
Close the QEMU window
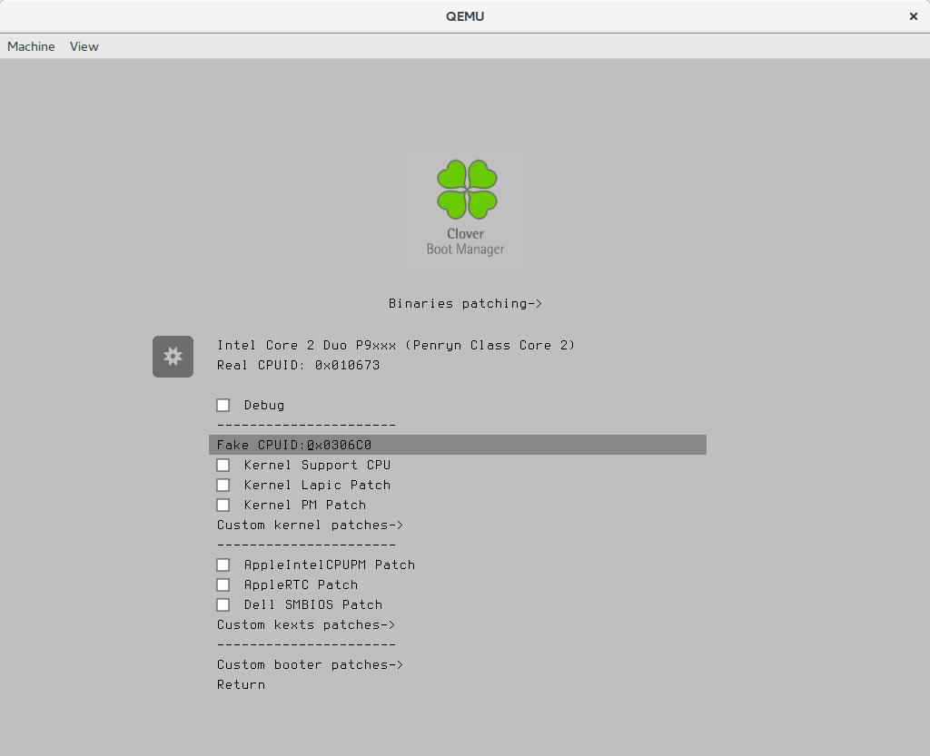(913, 16)
